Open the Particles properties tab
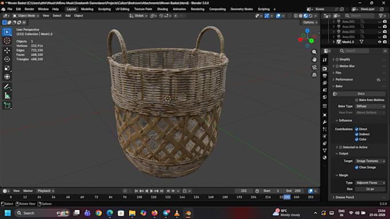390x219 pixels. (x=325, y=129)
